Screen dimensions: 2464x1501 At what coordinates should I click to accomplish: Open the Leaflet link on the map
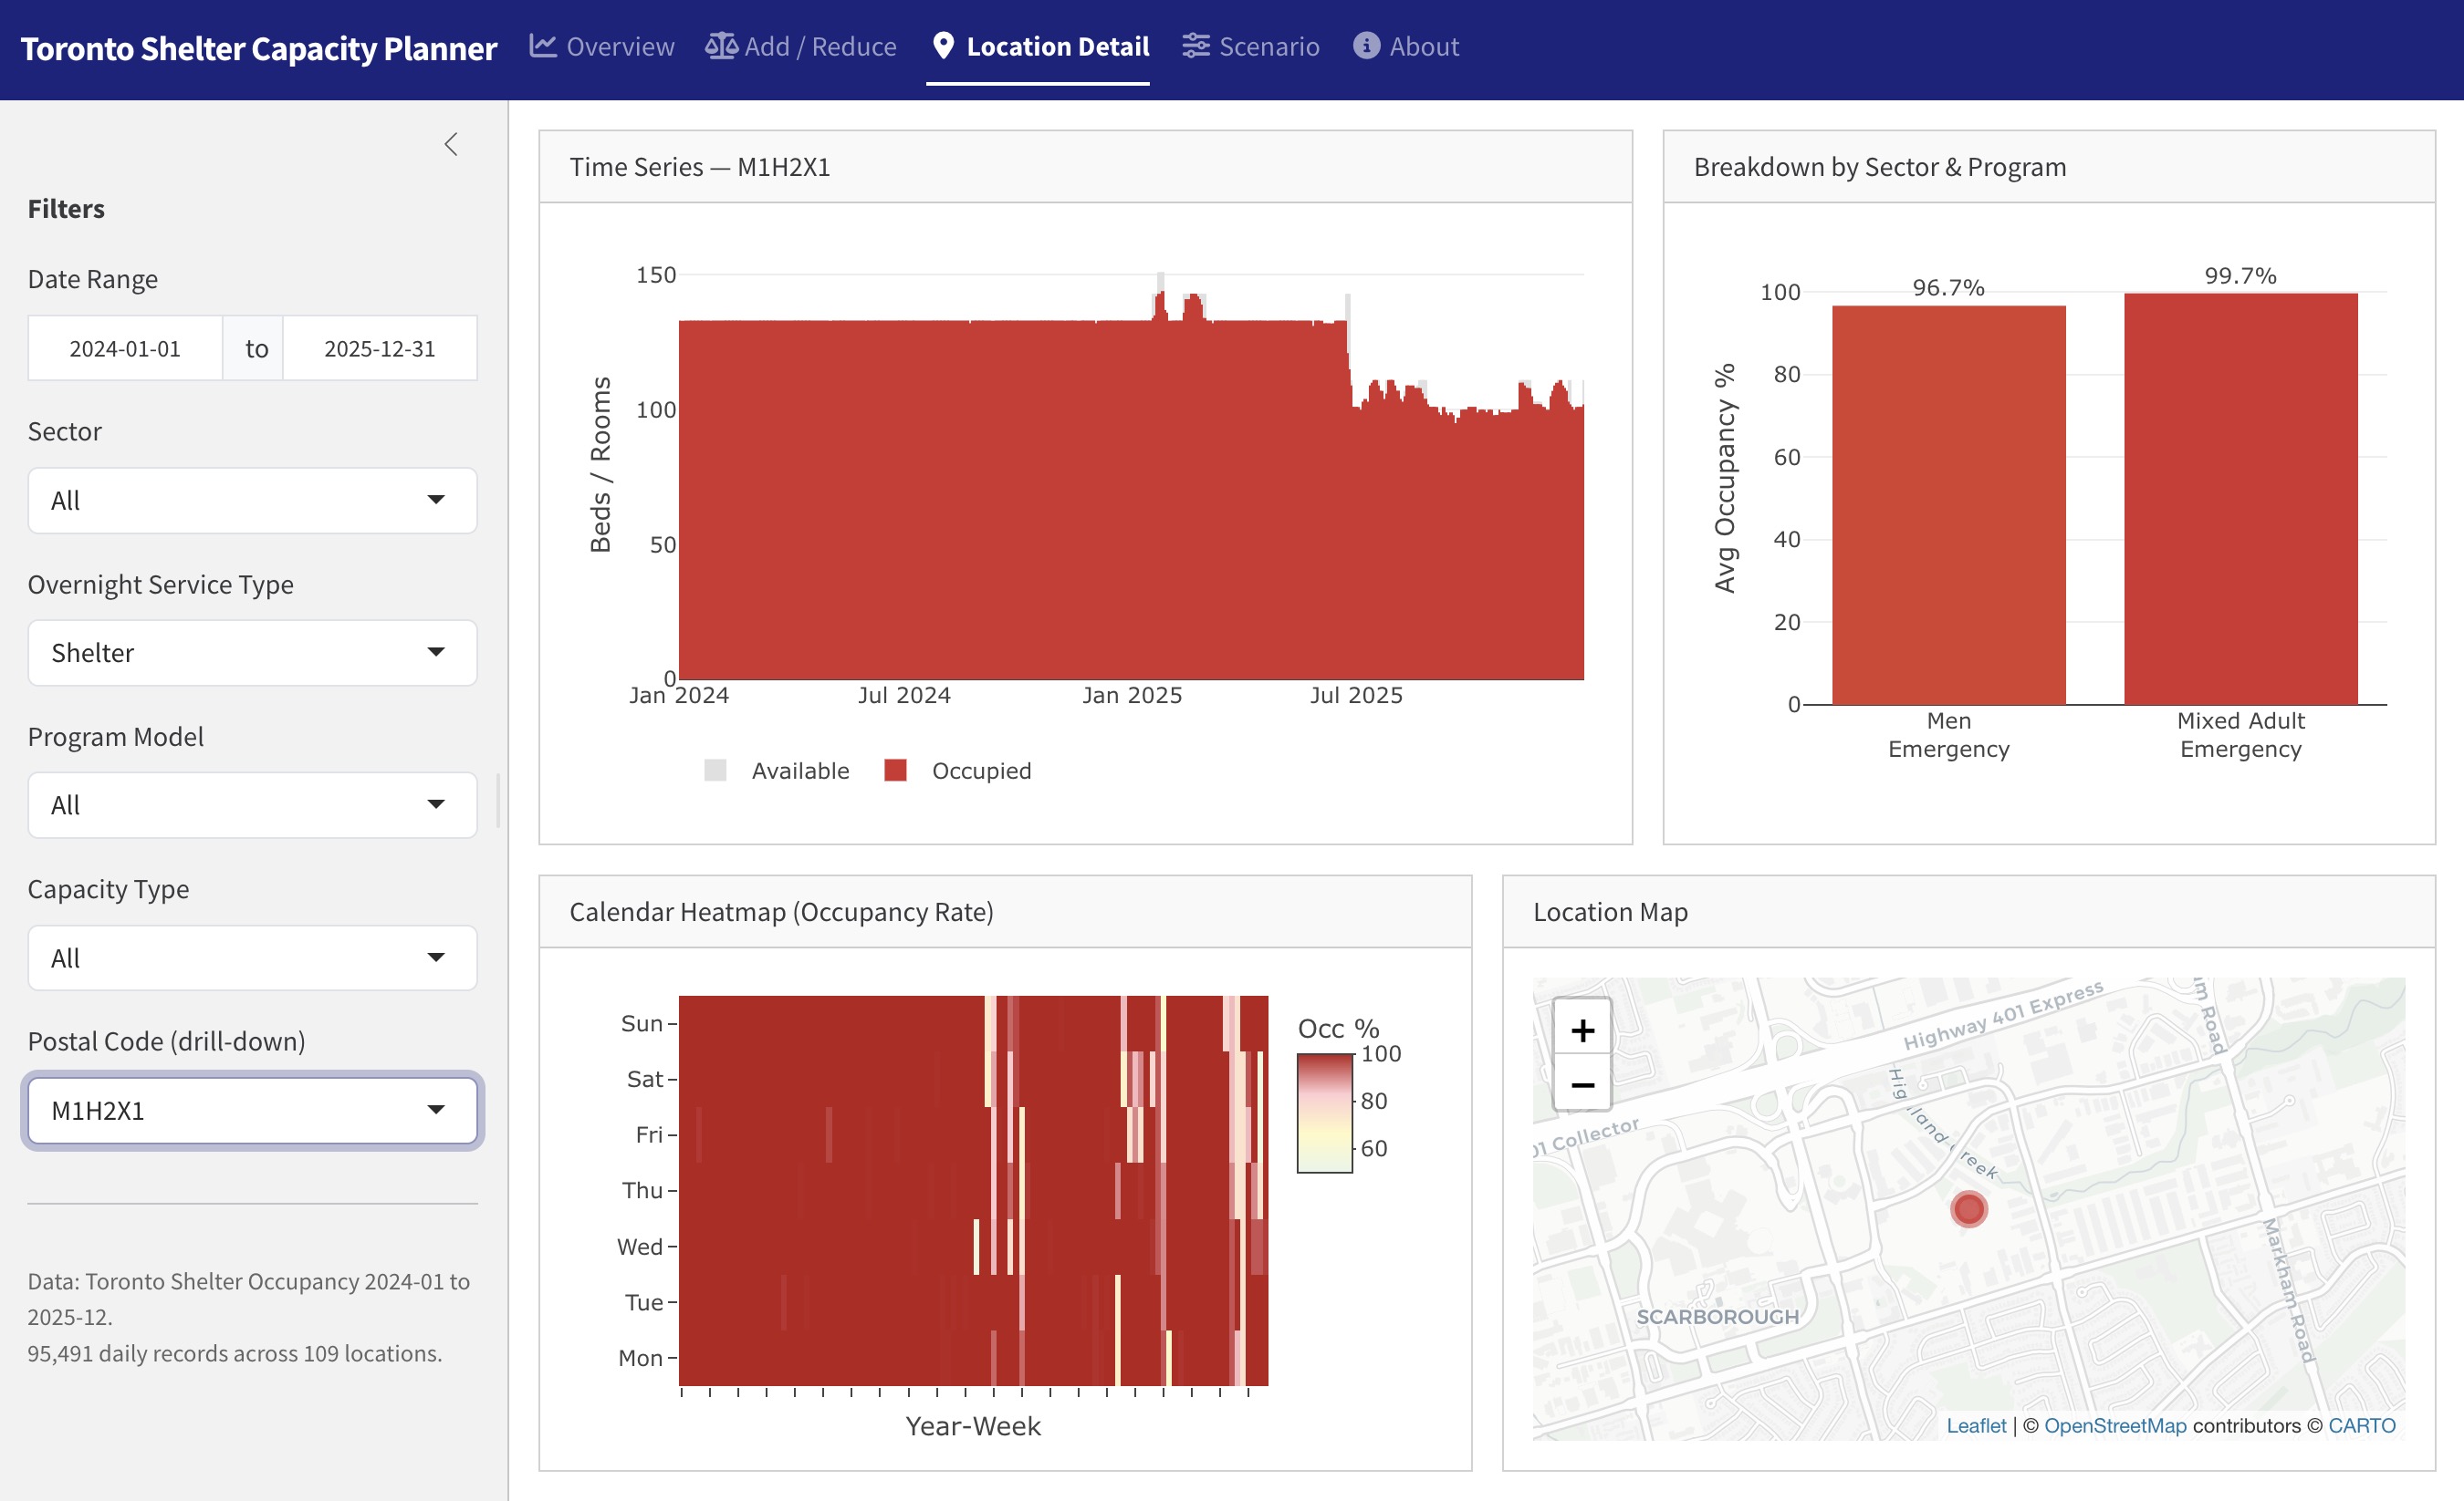click(1975, 1426)
